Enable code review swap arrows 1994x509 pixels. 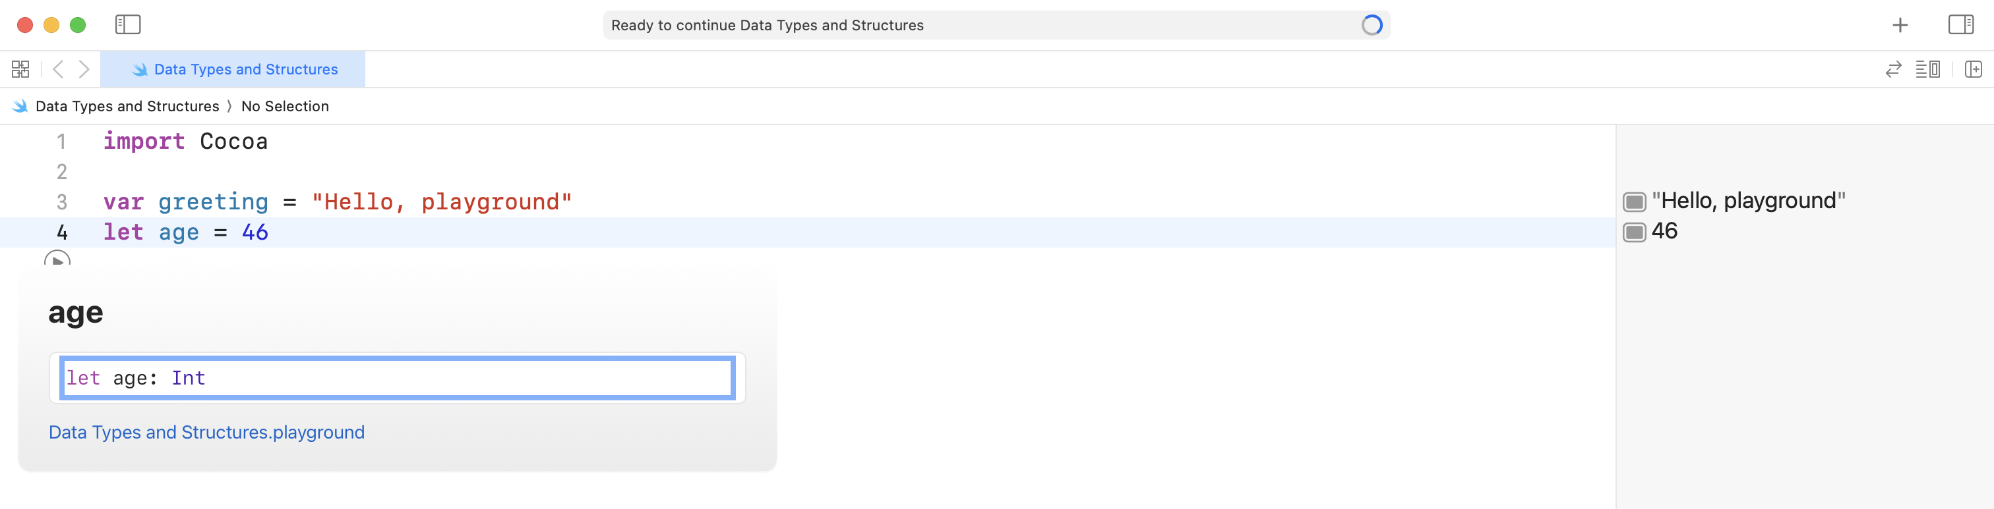(x=1892, y=70)
